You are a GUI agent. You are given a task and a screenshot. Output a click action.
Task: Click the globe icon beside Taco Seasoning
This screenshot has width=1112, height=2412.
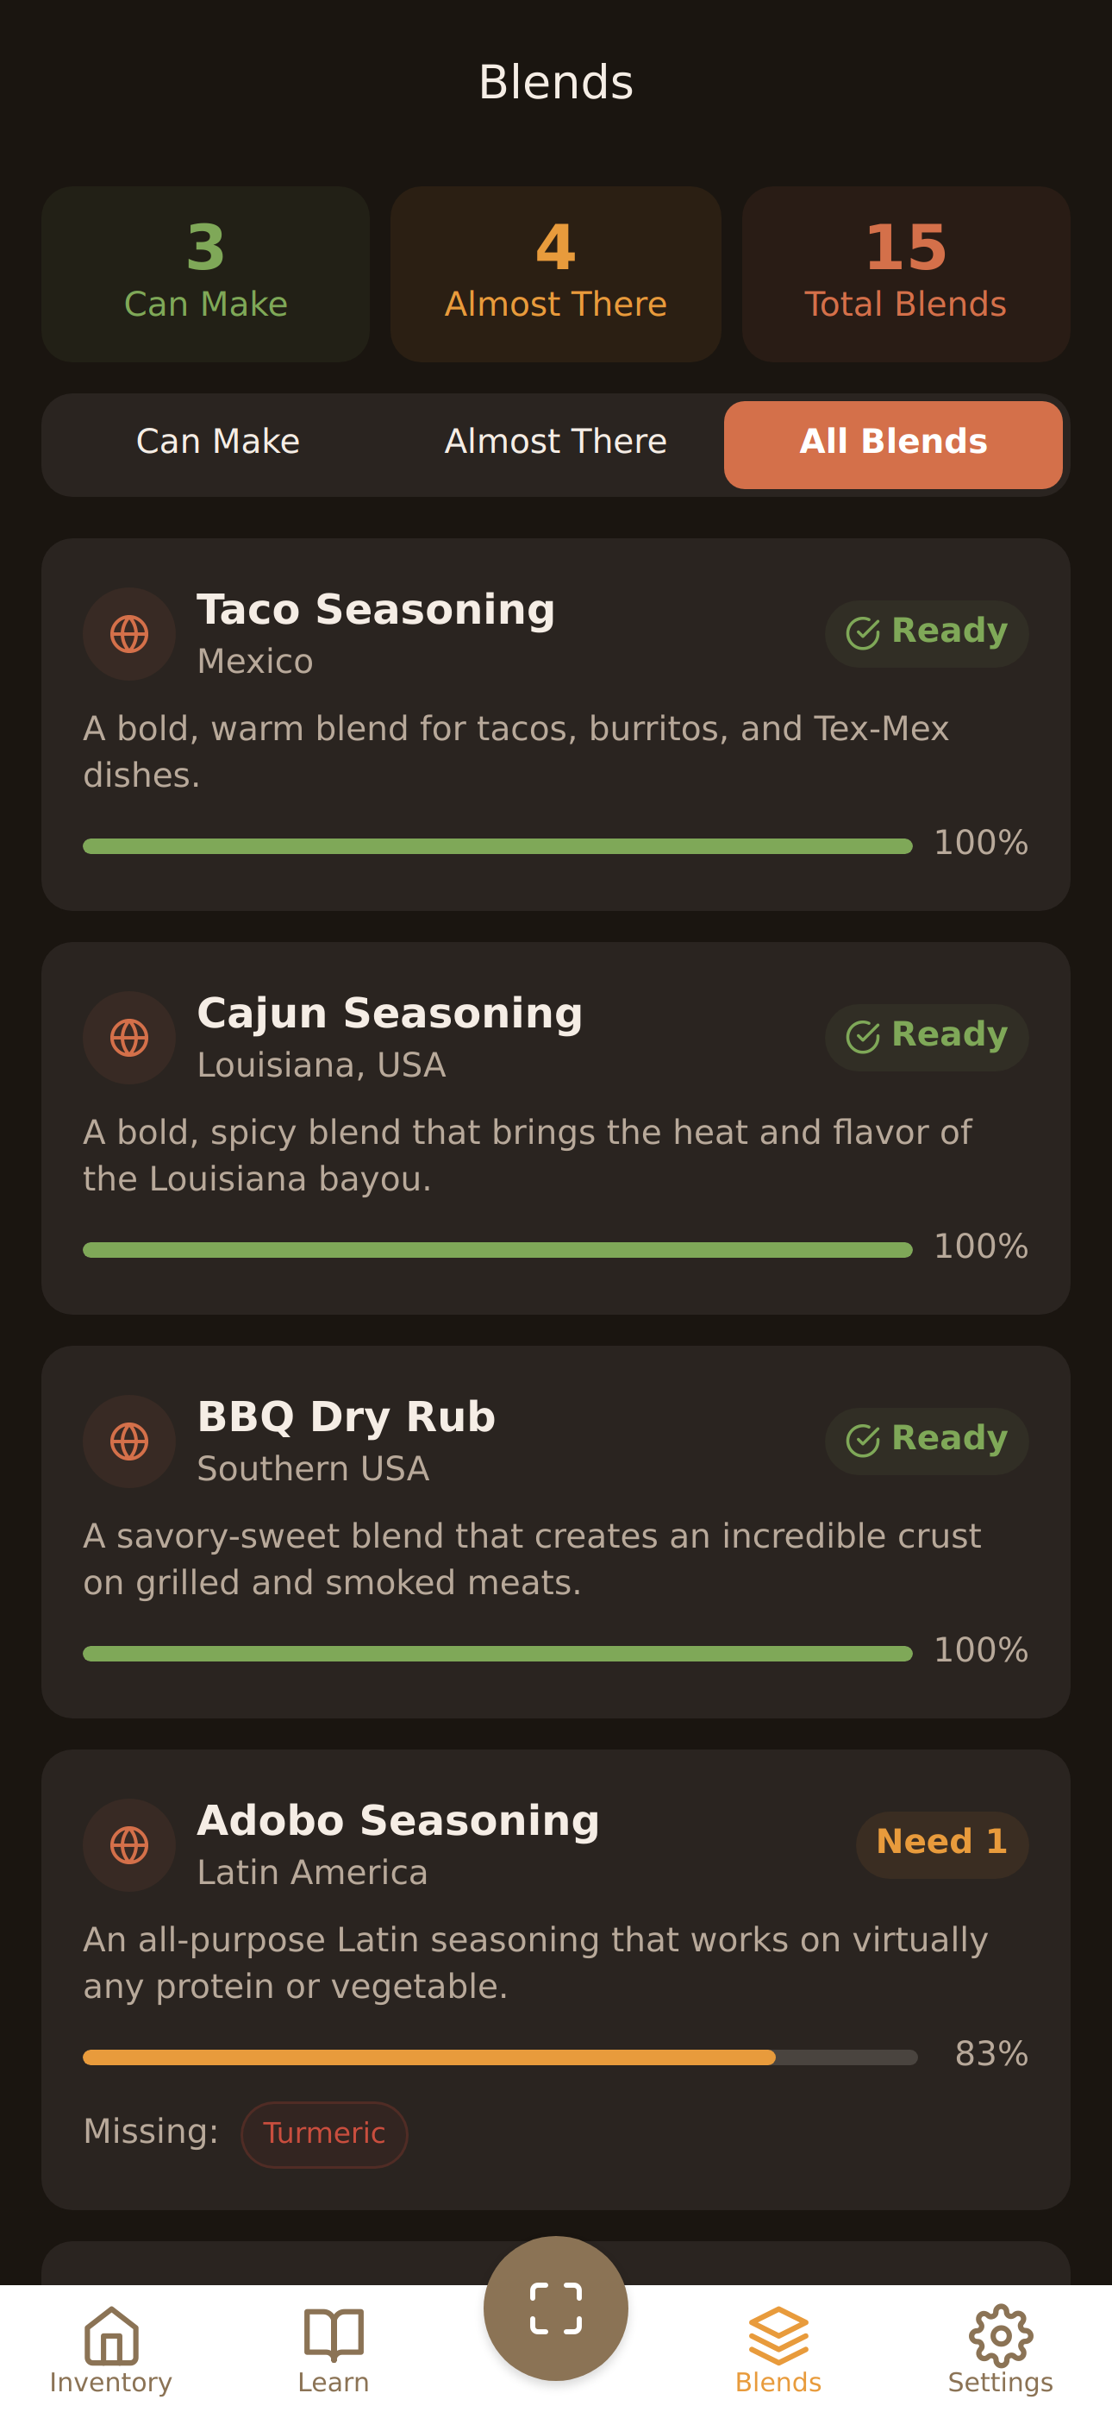[129, 634]
